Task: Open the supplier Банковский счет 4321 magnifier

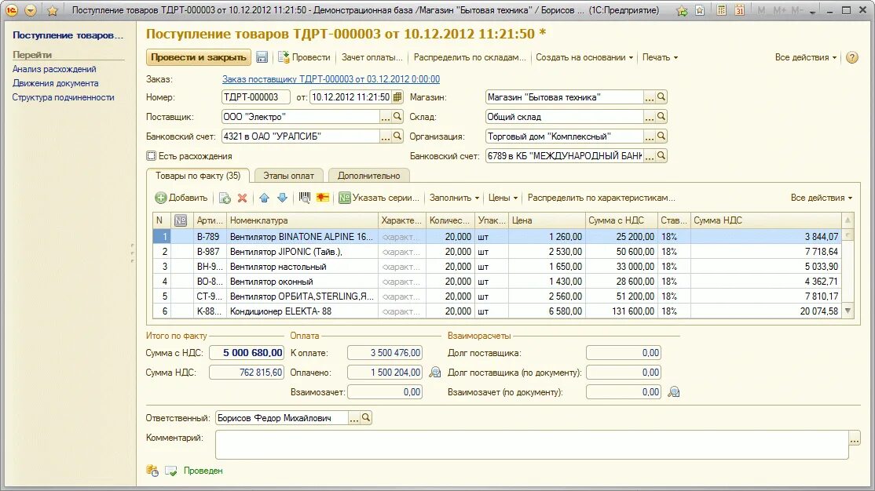Action: (397, 136)
